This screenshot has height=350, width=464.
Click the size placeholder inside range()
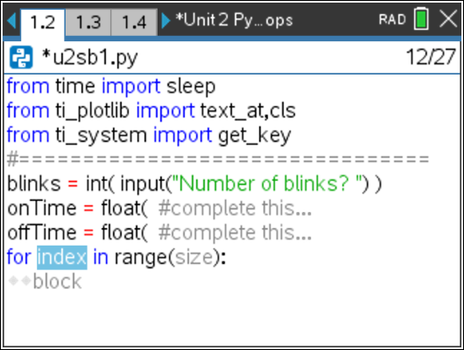point(193,258)
